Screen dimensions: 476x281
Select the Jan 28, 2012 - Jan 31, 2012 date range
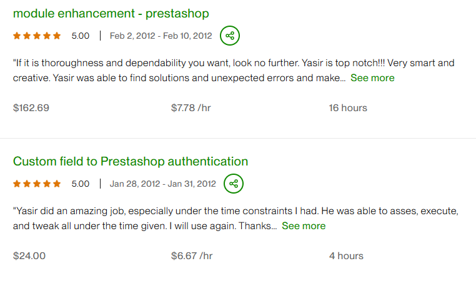click(x=162, y=184)
